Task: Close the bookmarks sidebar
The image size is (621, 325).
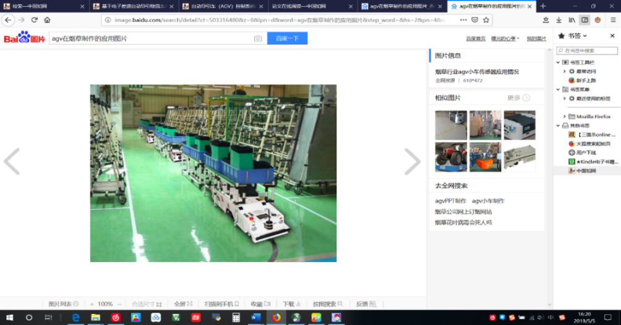Action: coord(612,36)
